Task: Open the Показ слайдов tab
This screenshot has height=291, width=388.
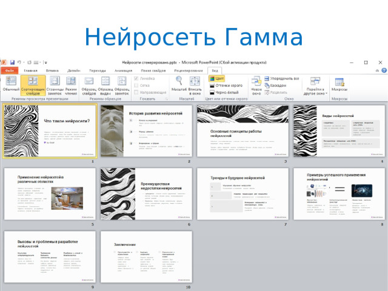Action: [x=153, y=70]
